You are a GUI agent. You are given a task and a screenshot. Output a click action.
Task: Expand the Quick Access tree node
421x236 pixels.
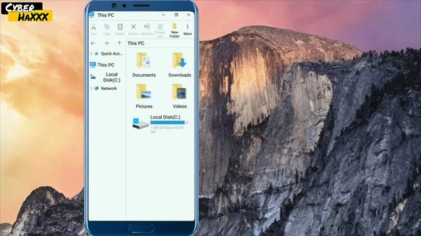(x=91, y=54)
